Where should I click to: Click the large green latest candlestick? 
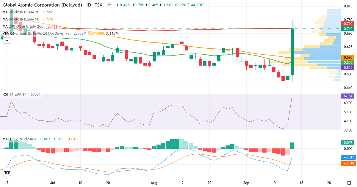tap(292, 52)
